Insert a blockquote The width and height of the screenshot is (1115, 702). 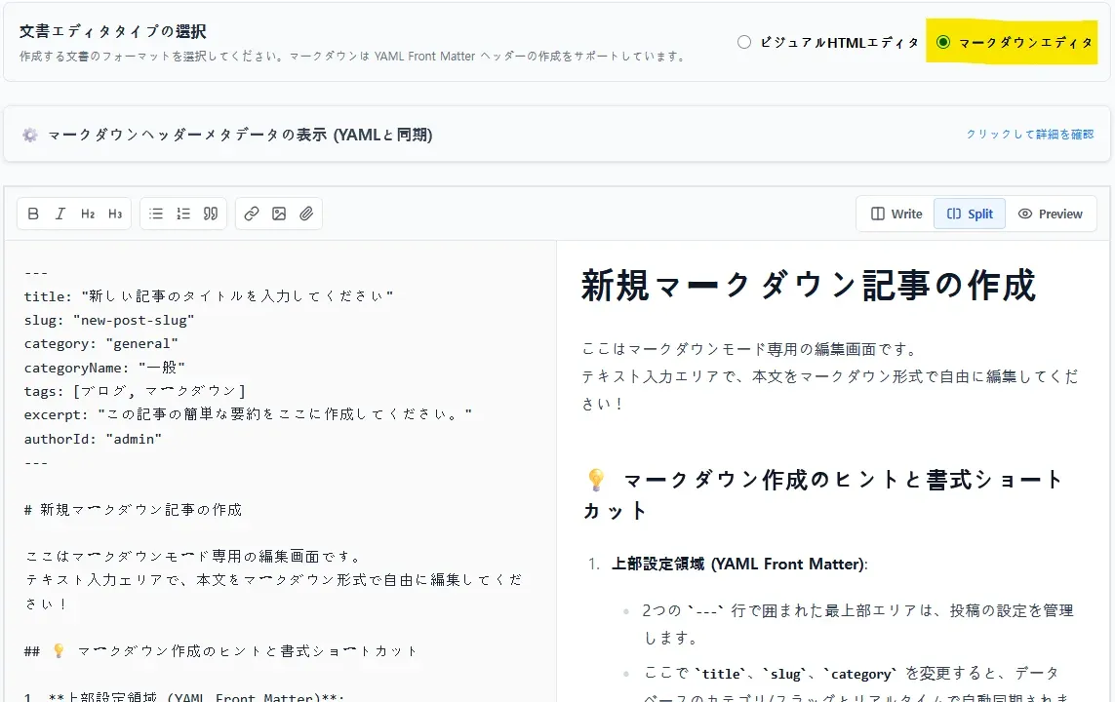(211, 214)
